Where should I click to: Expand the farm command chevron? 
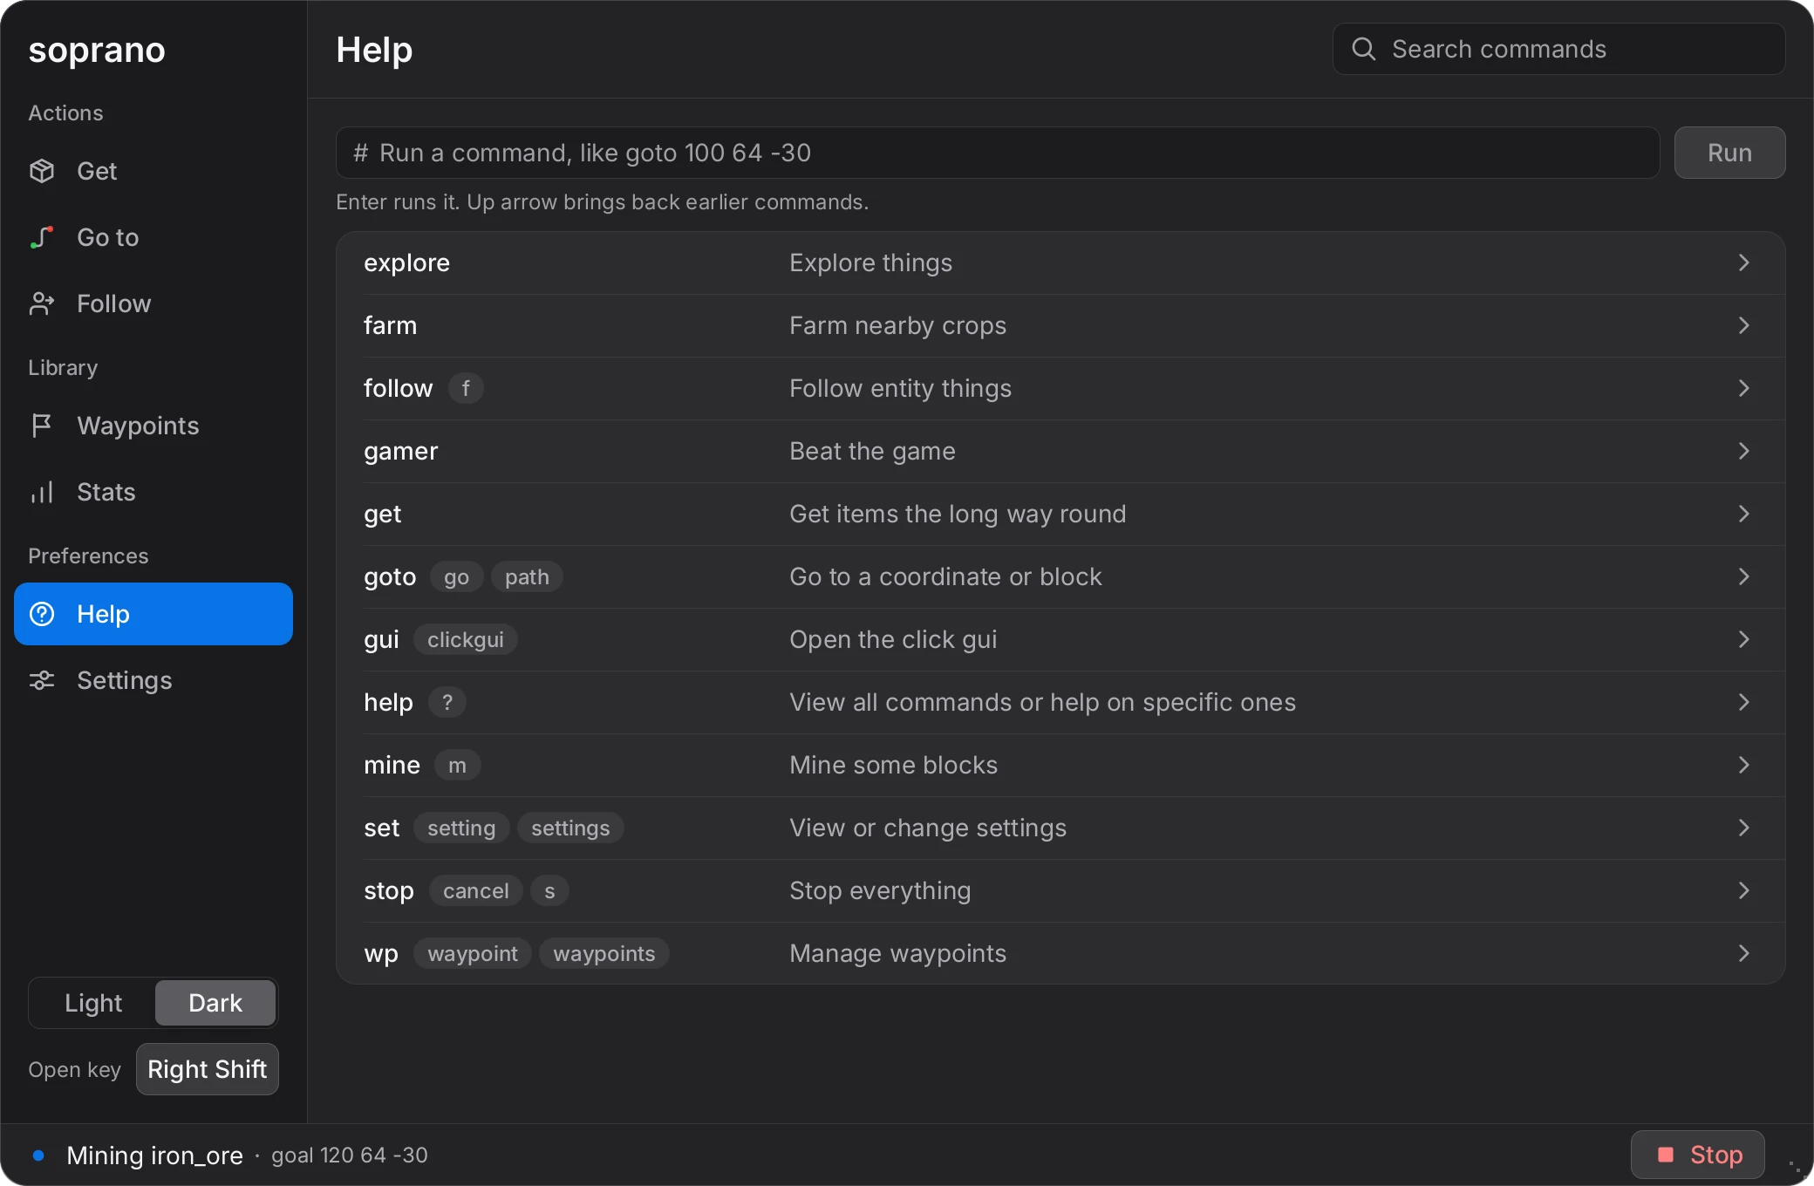(1743, 325)
